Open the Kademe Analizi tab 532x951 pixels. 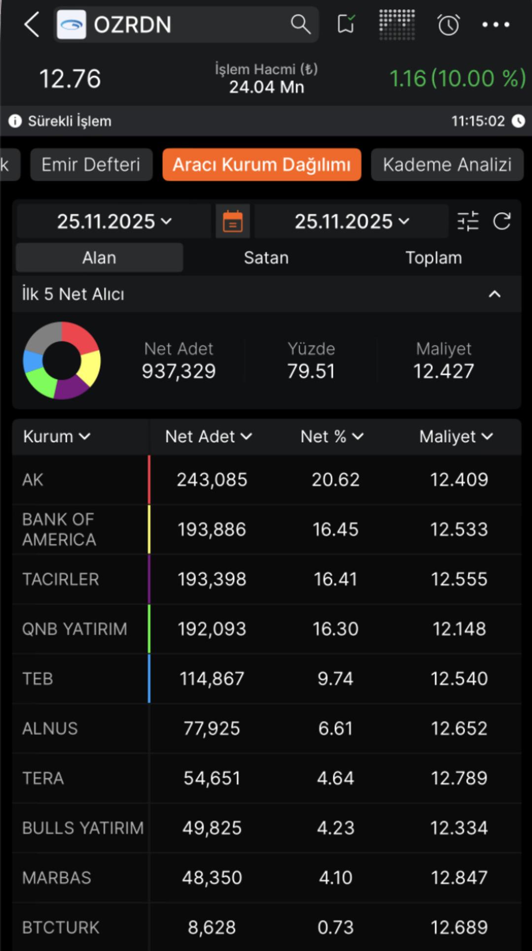447,165
